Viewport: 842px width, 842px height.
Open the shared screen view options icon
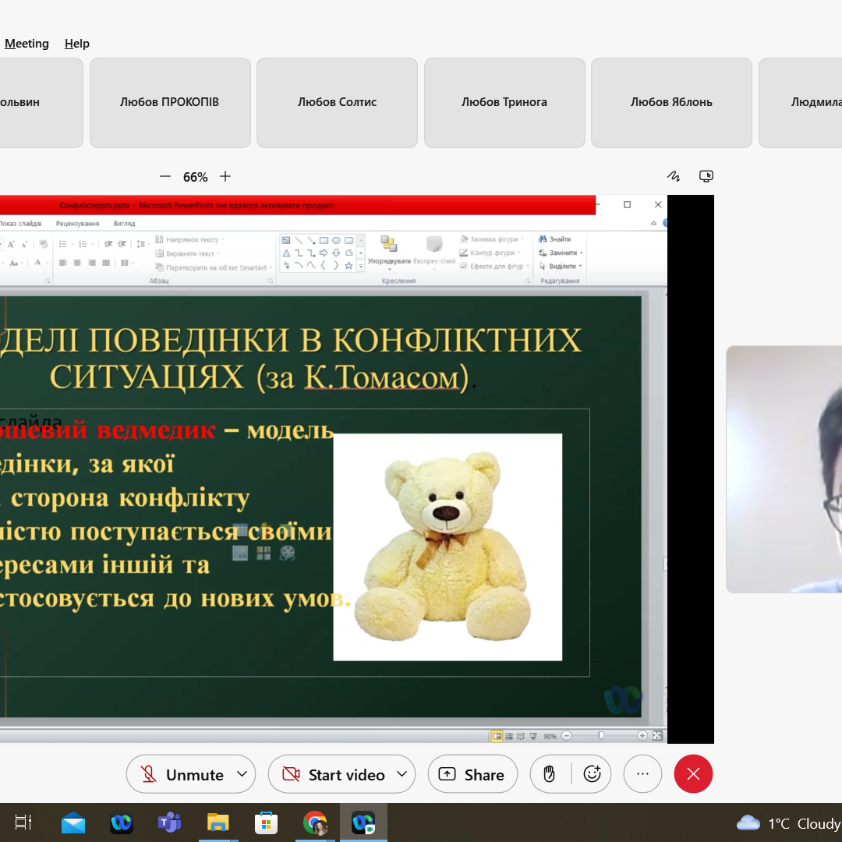click(x=706, y=176)
